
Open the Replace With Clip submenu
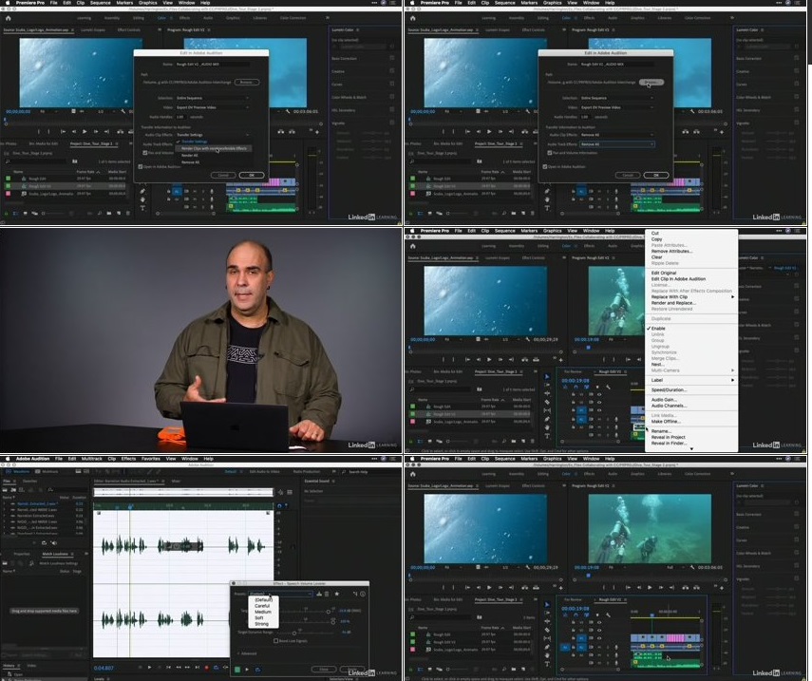tap(691, 297)
